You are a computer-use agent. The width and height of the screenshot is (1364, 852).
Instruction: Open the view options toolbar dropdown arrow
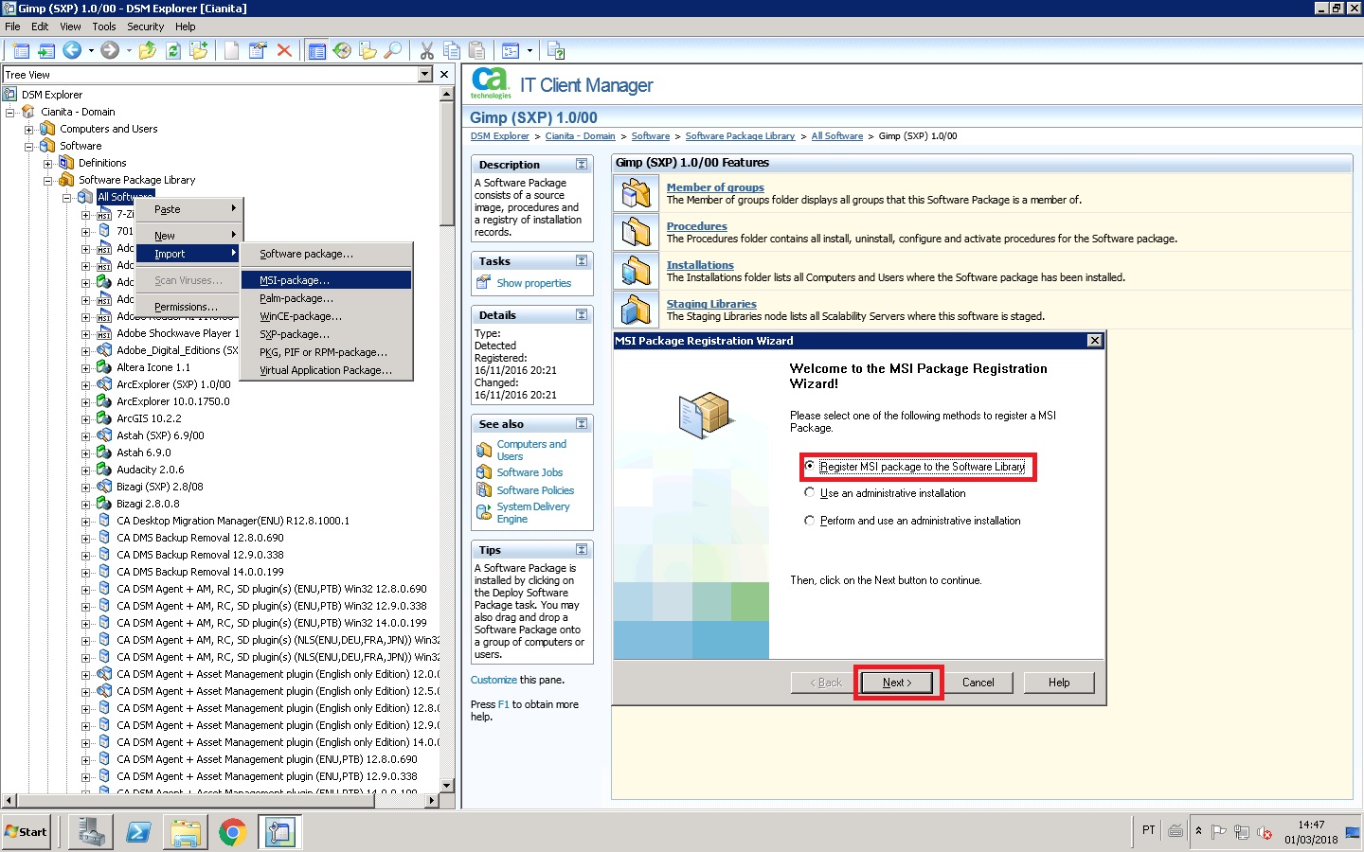point(529,50)
